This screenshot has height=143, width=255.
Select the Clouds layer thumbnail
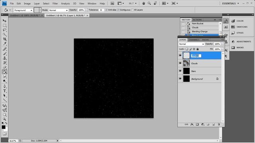tap(186, 63)
